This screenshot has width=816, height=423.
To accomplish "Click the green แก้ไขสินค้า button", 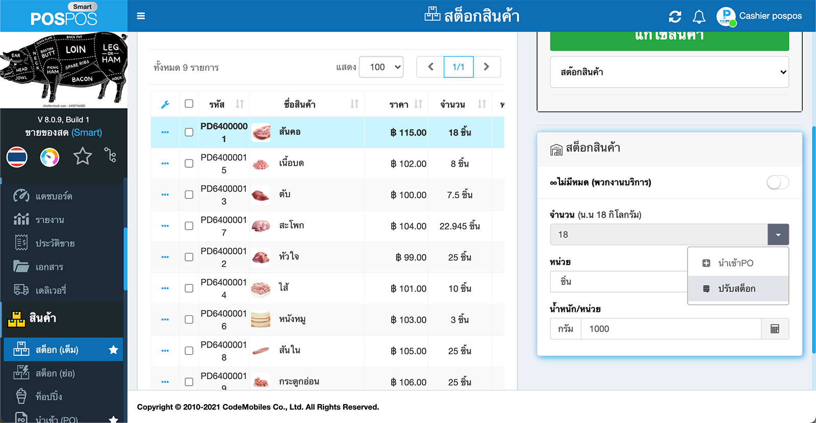I will coord(669,41).
